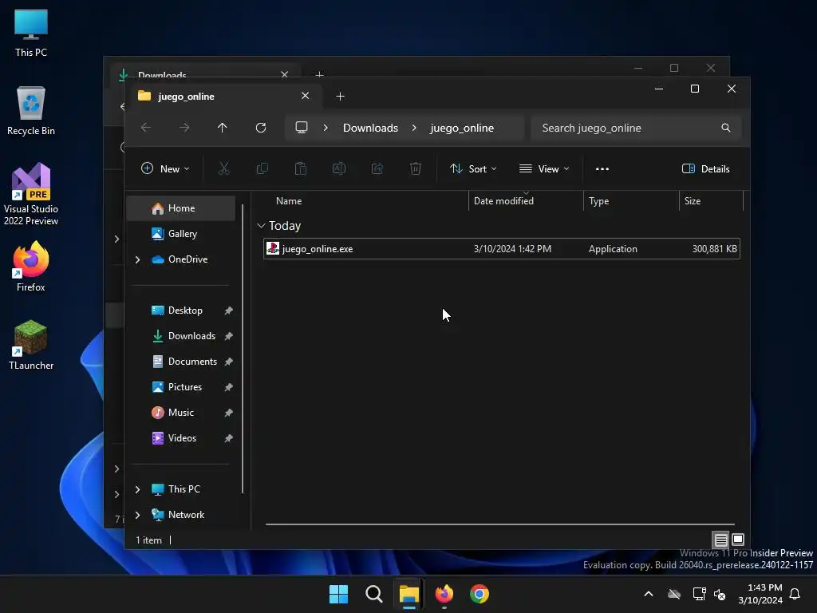The height and width of the screenshot is (613, 817).
Task: Expand the OneDrive tree node
Action: click(x=137, y=259)
